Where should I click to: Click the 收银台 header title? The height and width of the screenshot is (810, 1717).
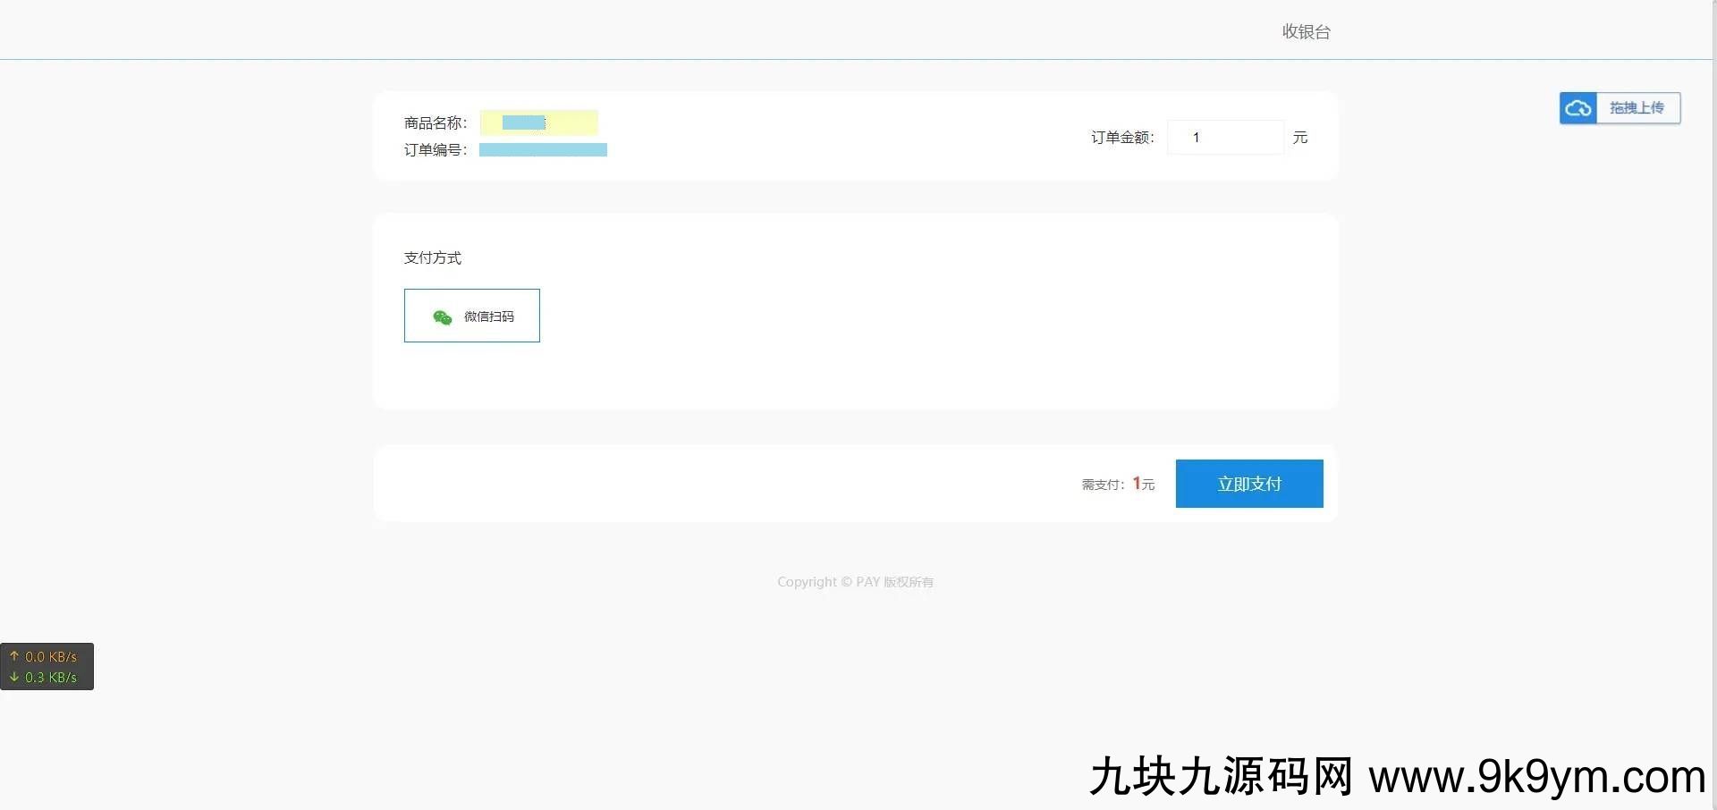click(1306, 32)
